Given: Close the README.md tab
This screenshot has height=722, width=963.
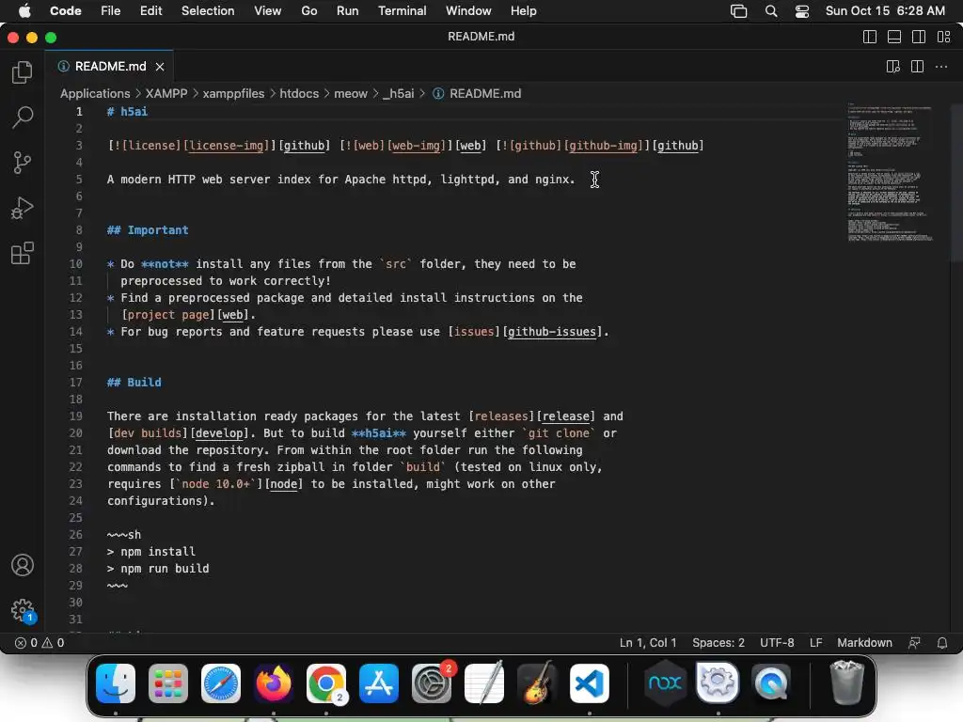Looking at the screenshot, I should click(160, 67).
